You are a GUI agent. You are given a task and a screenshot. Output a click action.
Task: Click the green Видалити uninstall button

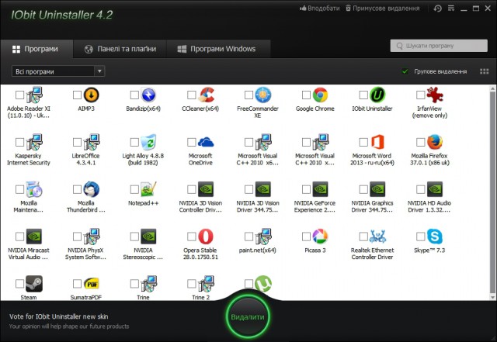pos(248,317)
